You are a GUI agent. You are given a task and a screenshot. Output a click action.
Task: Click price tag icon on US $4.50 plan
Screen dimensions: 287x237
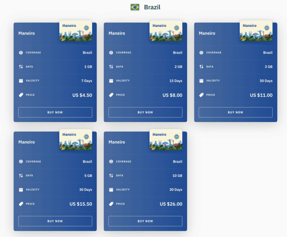21,95
